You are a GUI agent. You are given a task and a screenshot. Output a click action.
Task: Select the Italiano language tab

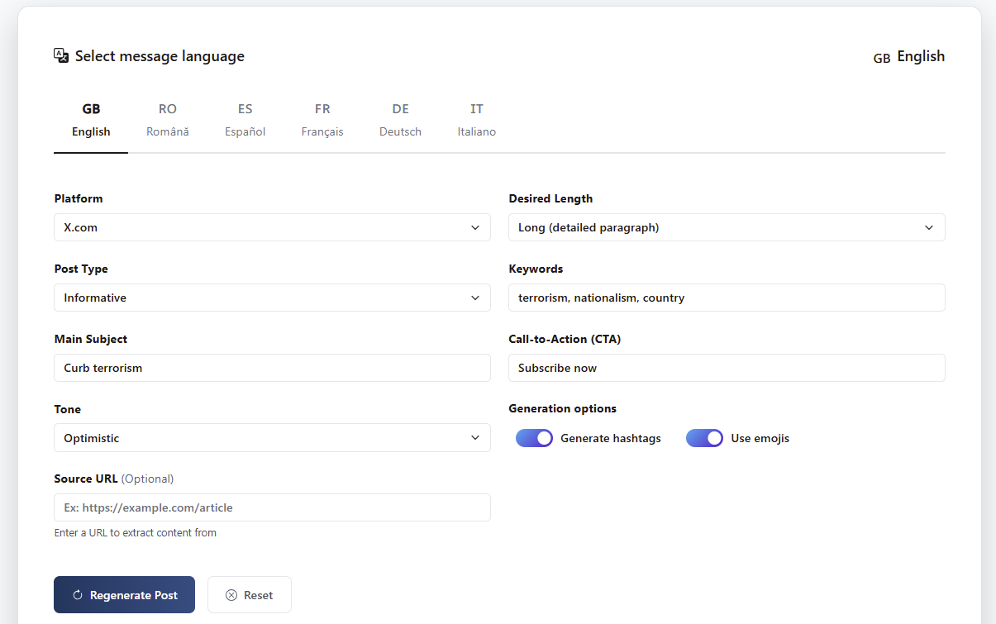point(476,120)
